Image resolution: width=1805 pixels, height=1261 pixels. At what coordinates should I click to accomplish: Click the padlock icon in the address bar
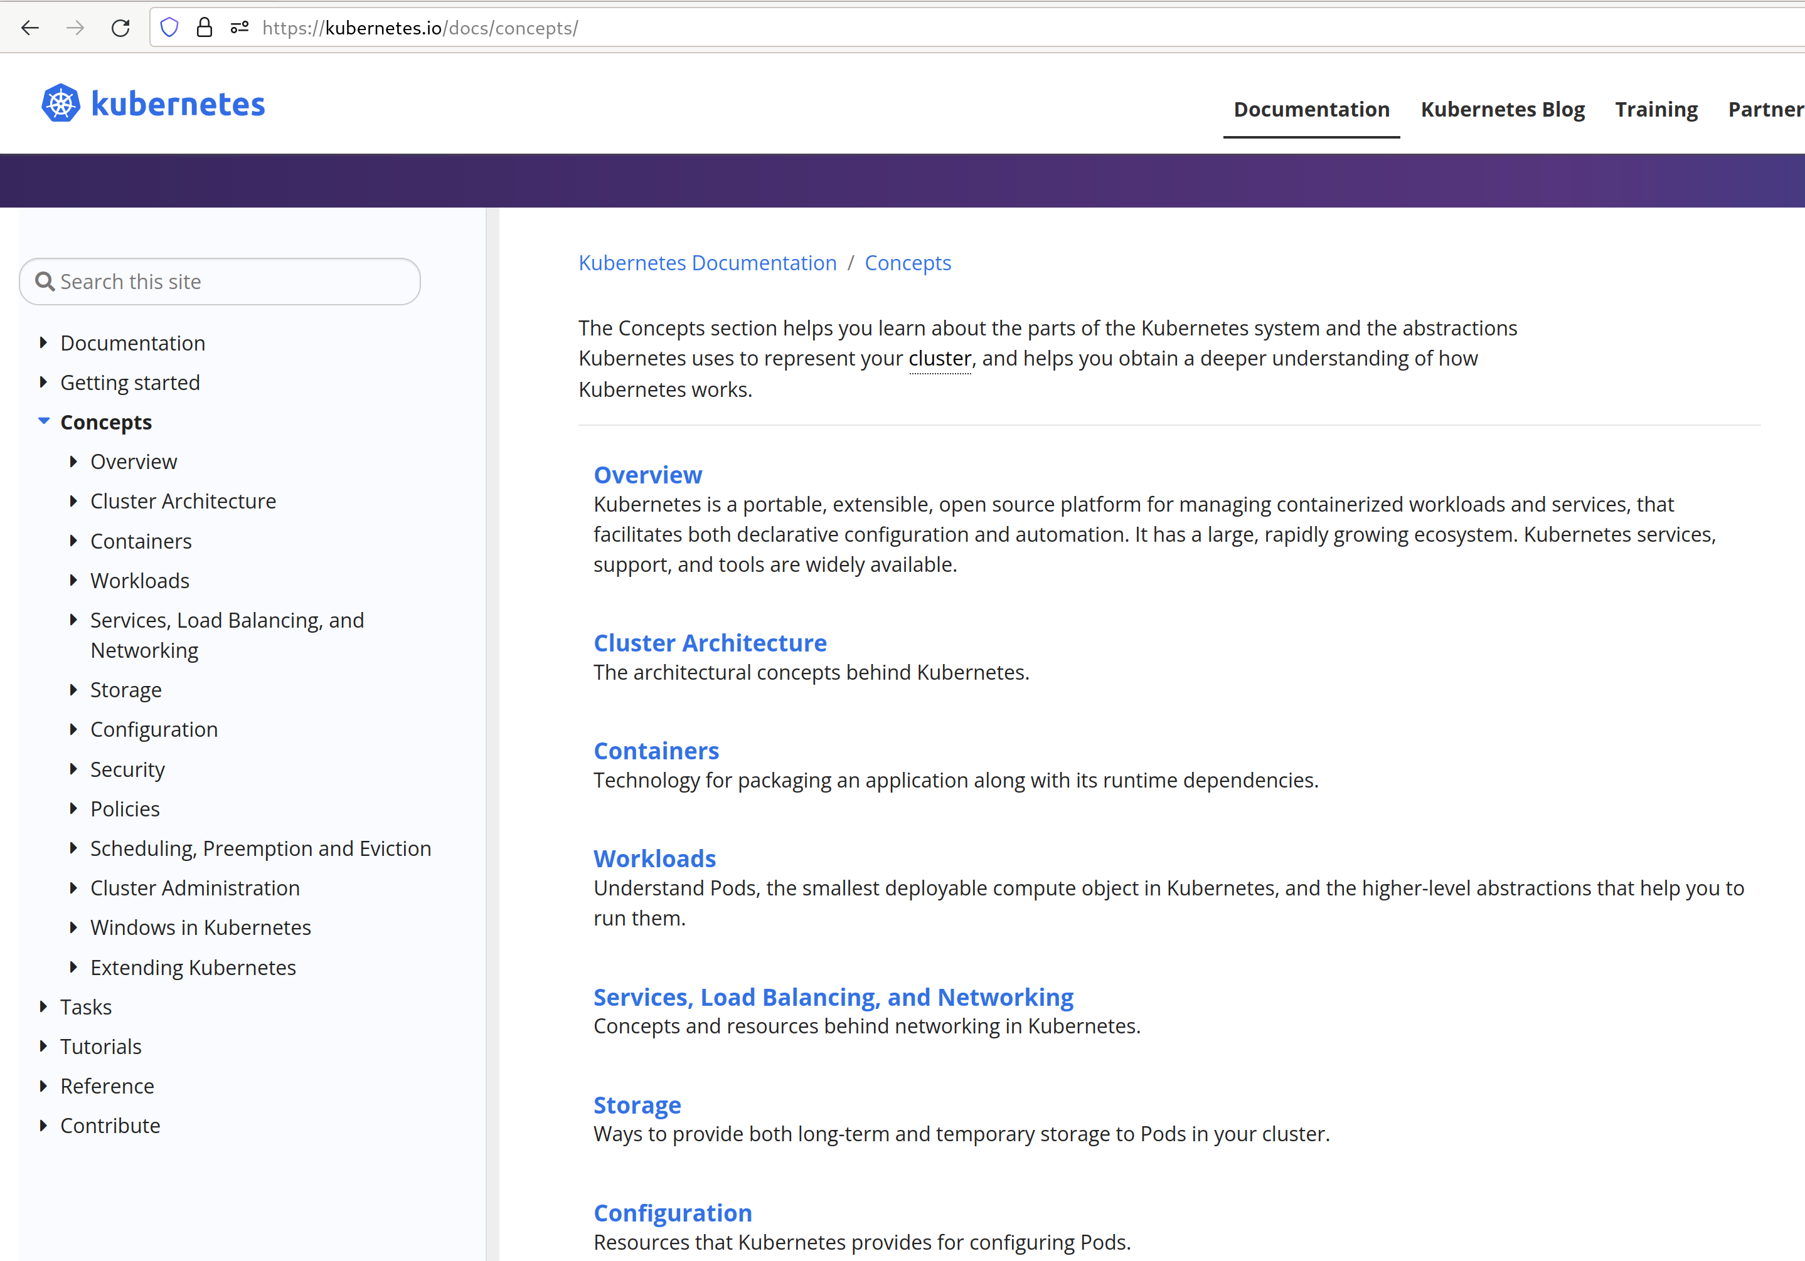tap(205, 28)
